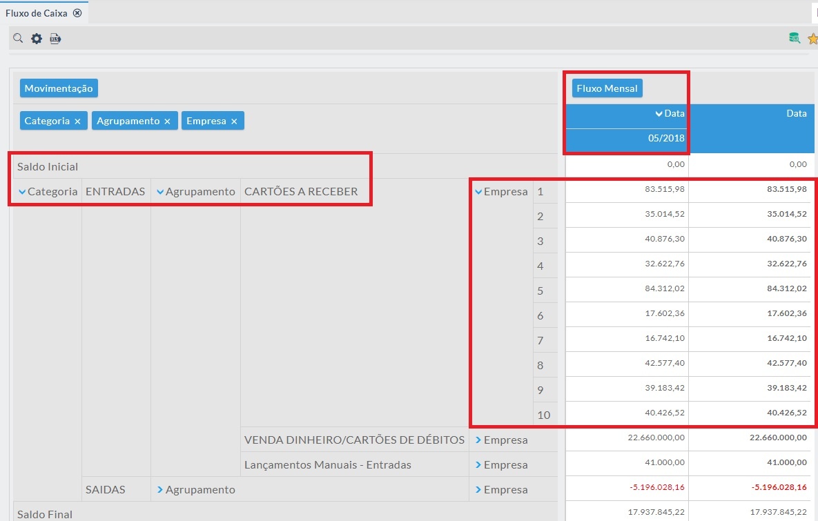Screen dimensions: 818x521
Task: Collapse the Data column header with chevron
Action: tap(659, 114)
